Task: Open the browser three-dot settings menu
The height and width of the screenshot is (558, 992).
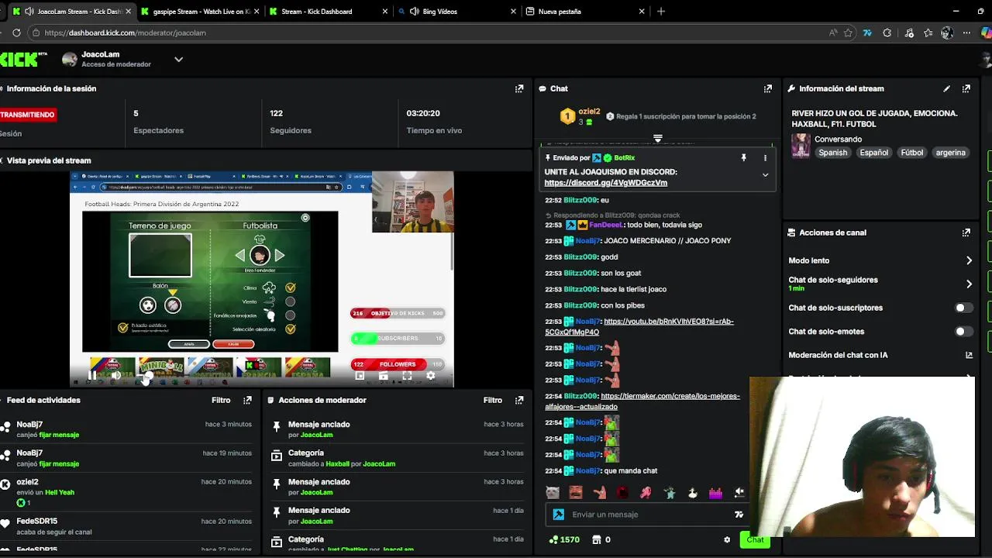Action: coord(966,33)
